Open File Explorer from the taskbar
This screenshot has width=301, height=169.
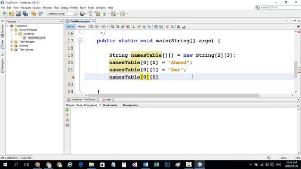(x=92, y=165)
